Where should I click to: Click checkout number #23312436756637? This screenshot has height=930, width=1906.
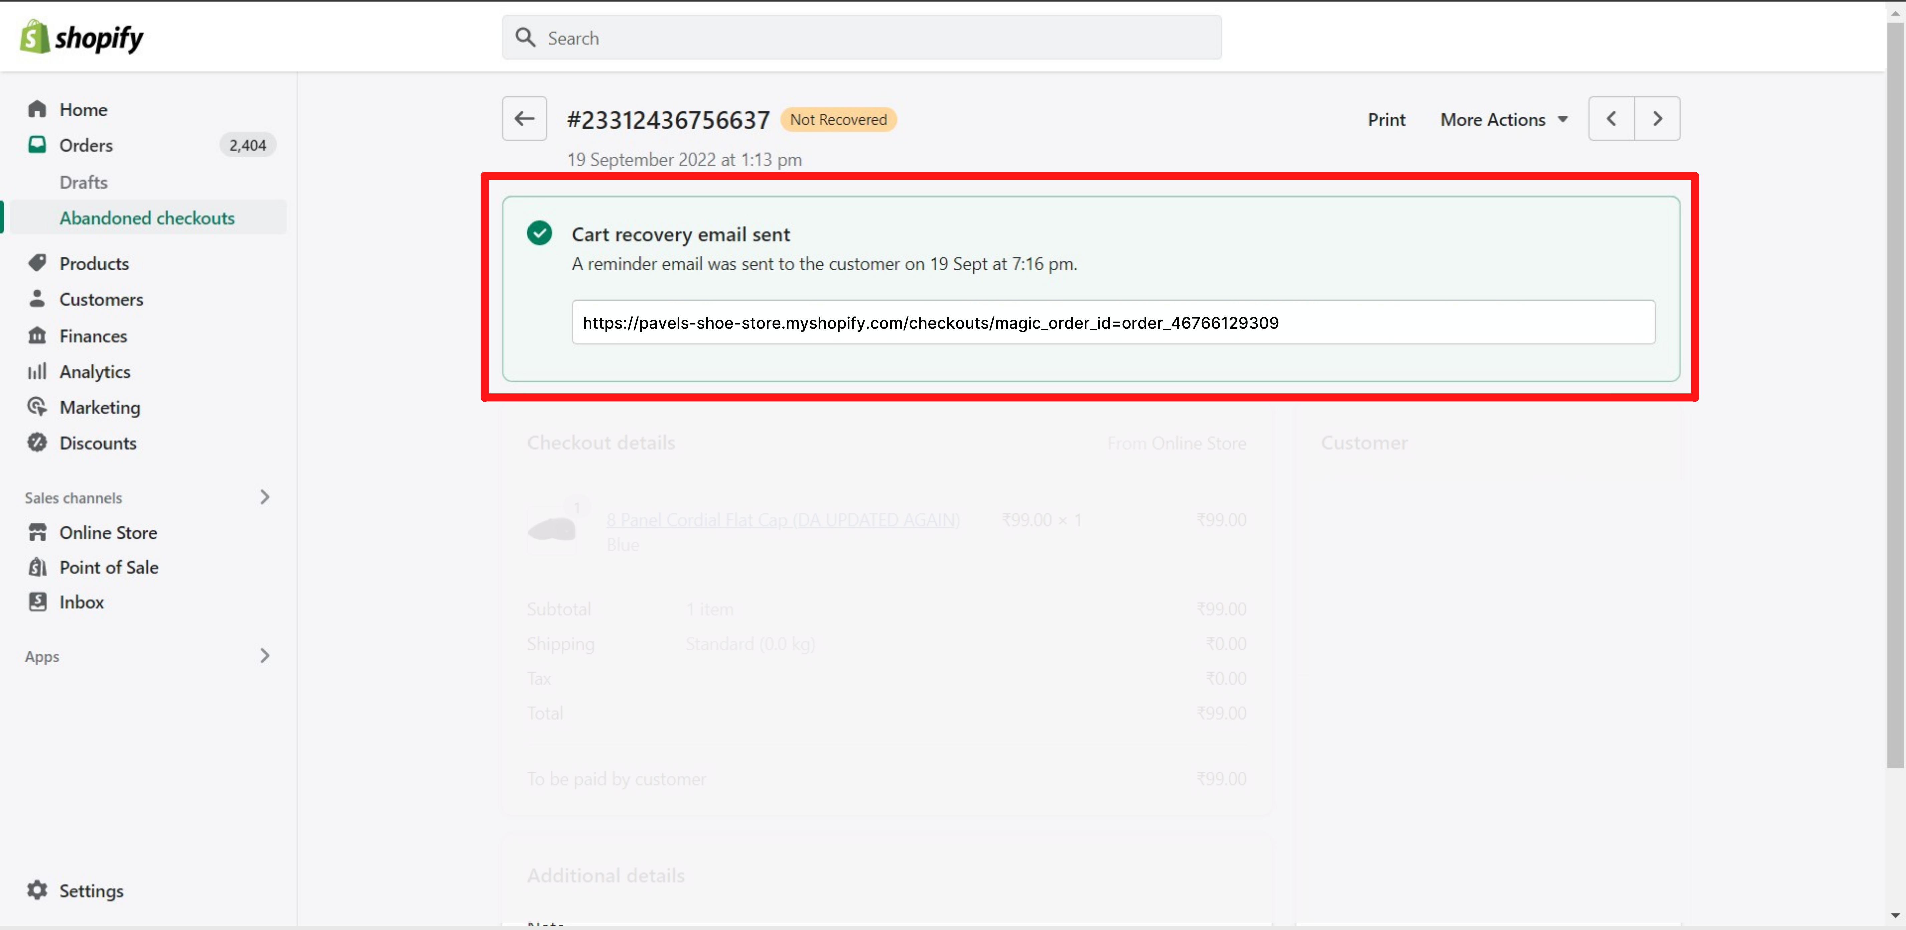coord(668,120)
